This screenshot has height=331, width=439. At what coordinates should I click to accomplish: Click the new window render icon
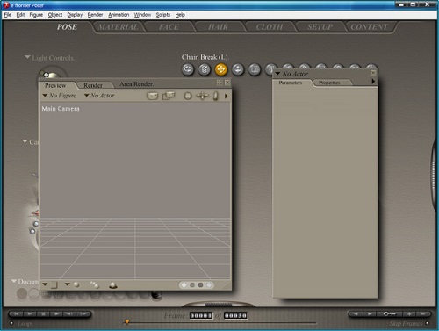point(169,96)
